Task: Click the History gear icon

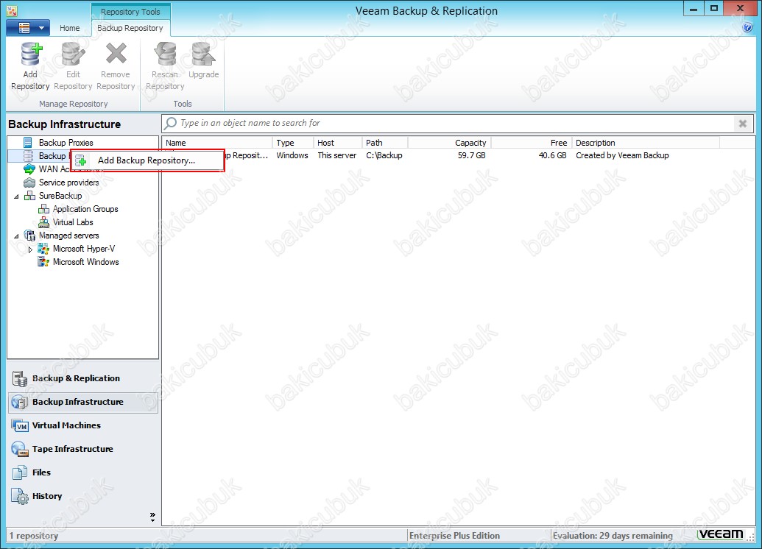Action: (20, 497)
